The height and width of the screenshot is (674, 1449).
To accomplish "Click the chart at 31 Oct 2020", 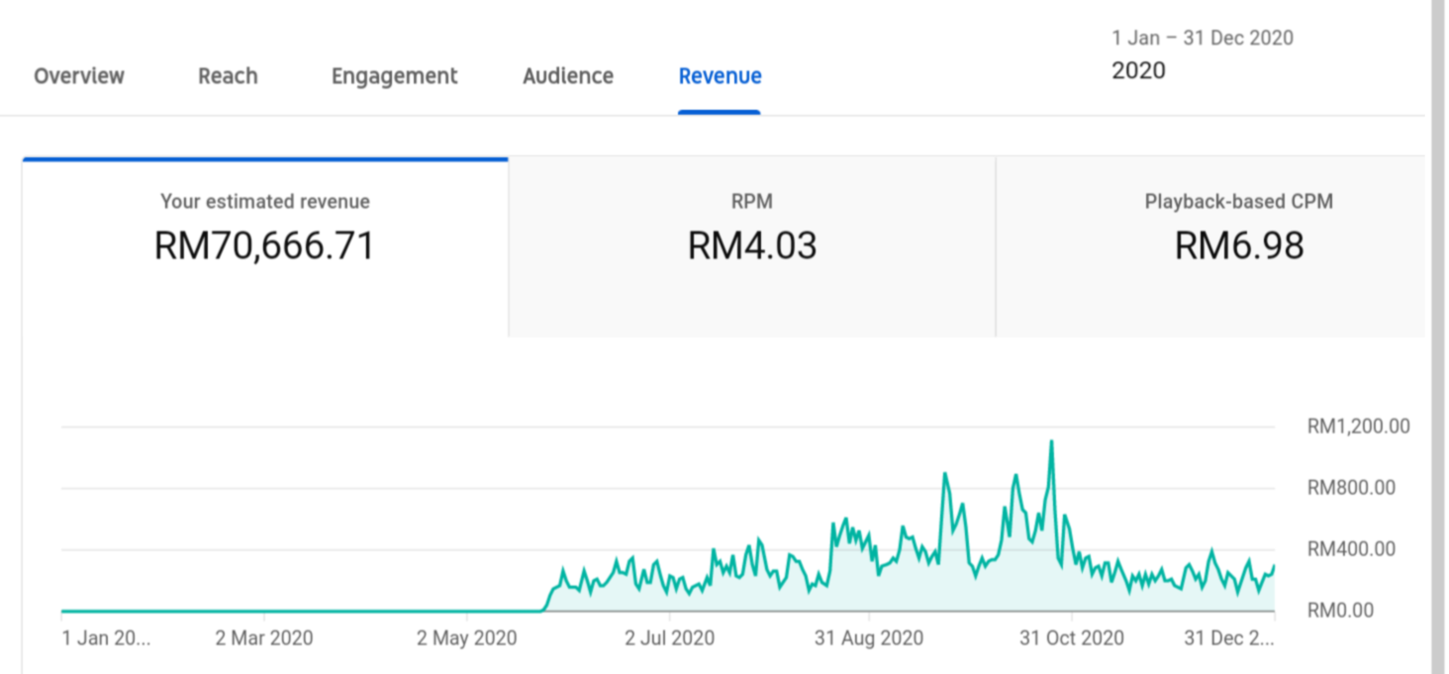I will (1072, 554).
